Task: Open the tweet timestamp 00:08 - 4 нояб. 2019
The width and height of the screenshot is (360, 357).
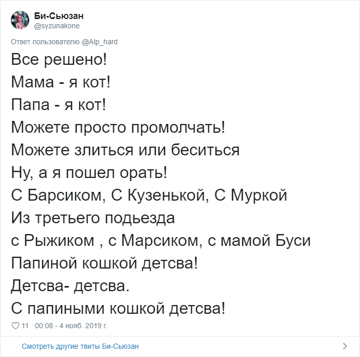Action: (x=71, y=326)
